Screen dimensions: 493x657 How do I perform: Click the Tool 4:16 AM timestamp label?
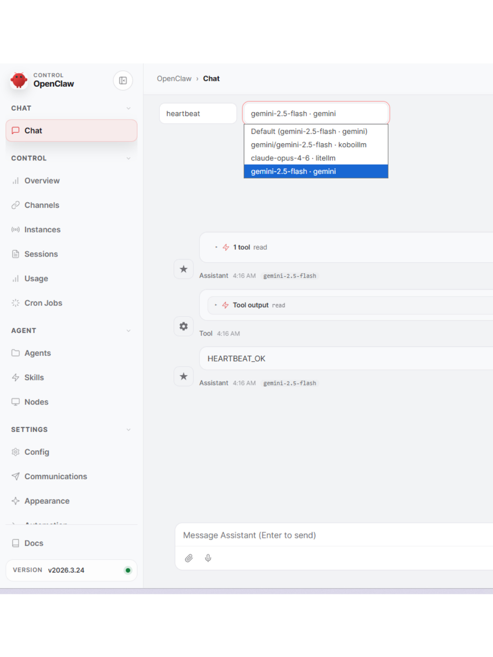coord(220,333)
